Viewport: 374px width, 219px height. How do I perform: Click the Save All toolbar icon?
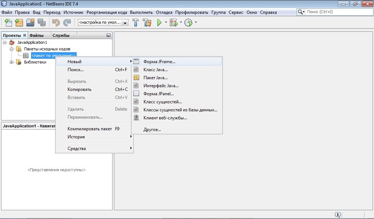pos(42,22)
